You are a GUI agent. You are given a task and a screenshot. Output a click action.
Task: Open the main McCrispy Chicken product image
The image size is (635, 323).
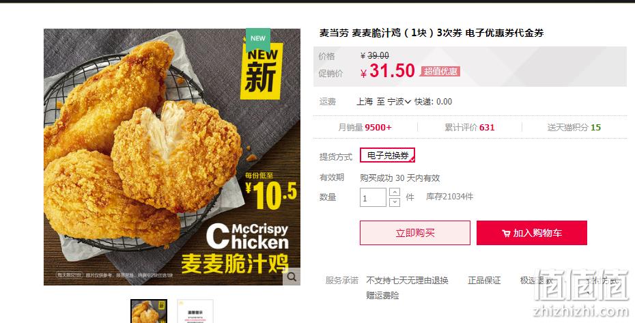[172, 157]
